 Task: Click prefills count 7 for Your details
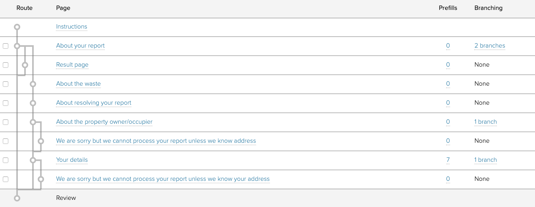click(448, 160)
